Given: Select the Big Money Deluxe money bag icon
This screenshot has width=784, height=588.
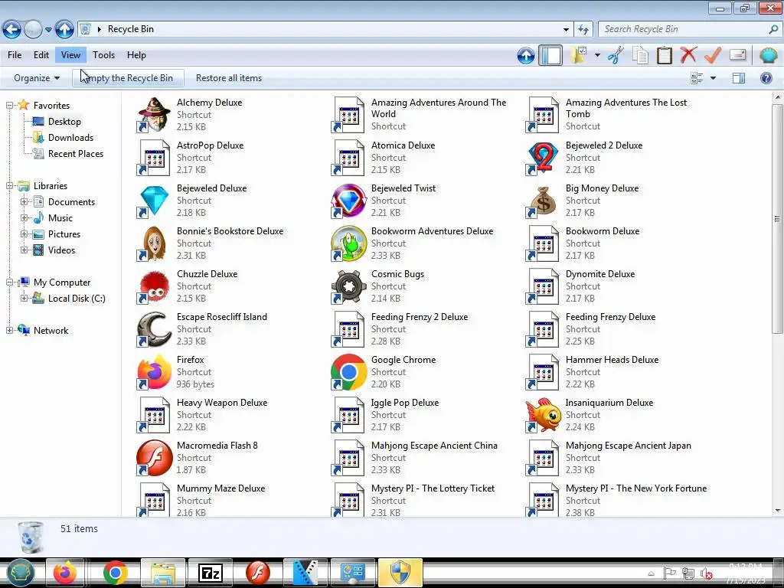Looking at the screenshot, I should [x=543, y=201].
